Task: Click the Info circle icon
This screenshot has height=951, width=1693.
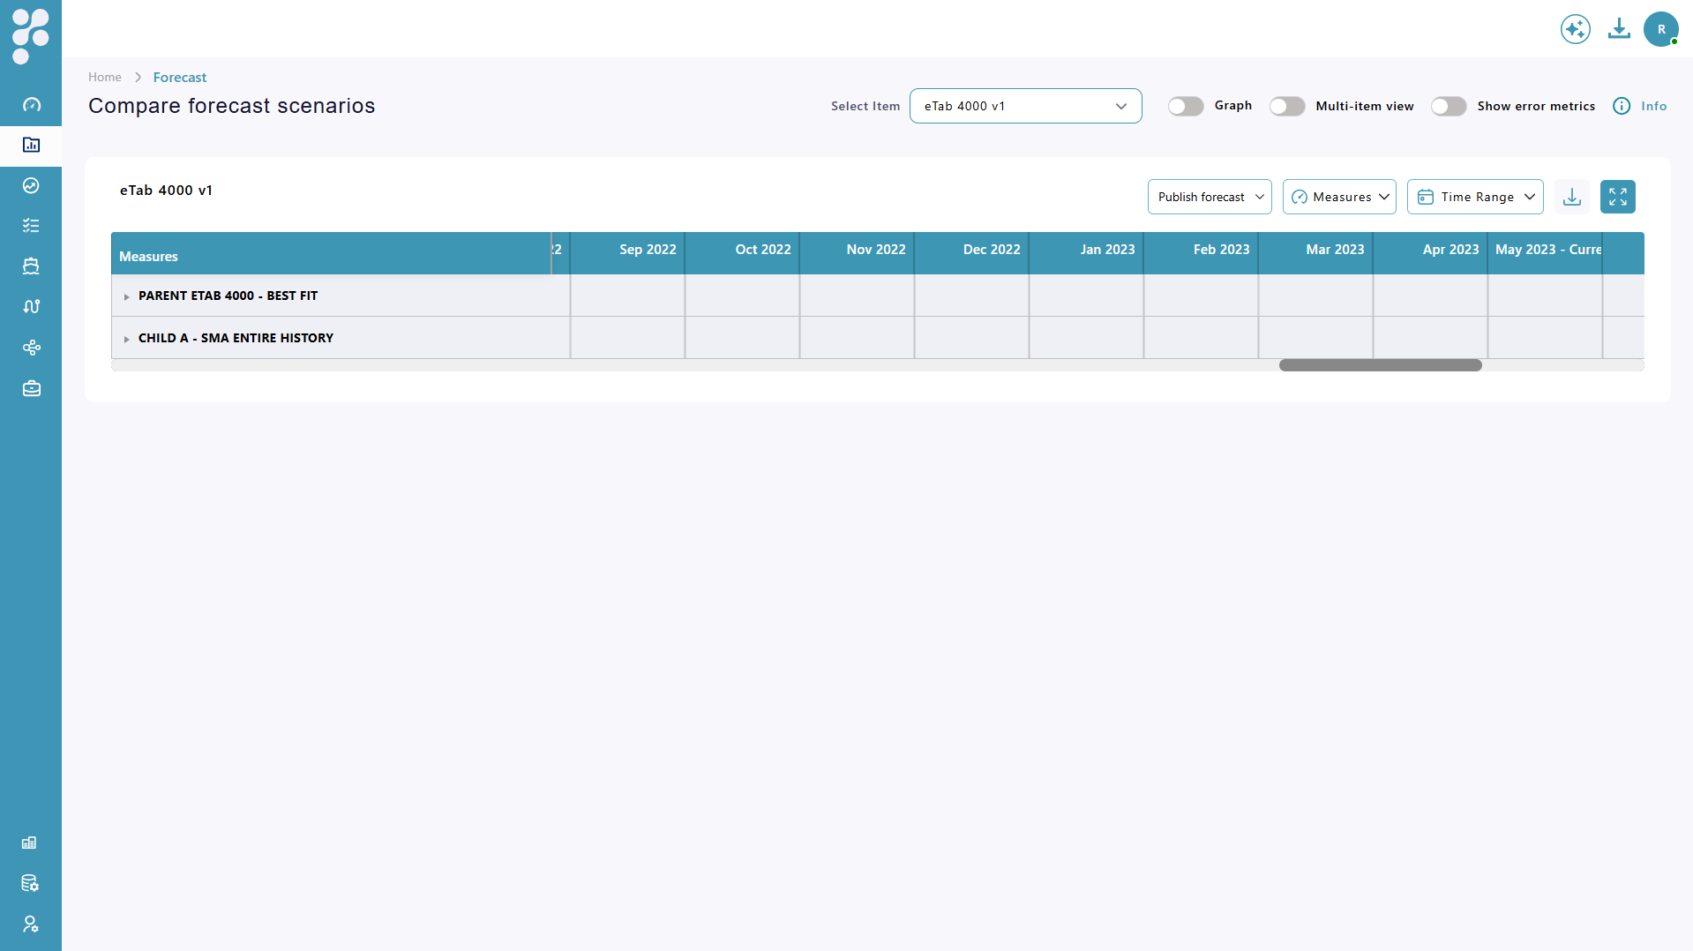Action: pyautogui.click(x=1622, y=106)
